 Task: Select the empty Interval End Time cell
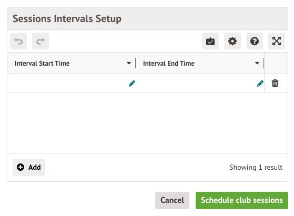(200, 83)
